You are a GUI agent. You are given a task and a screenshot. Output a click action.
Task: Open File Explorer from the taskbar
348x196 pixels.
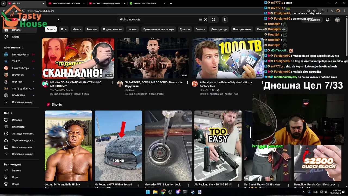155,192
